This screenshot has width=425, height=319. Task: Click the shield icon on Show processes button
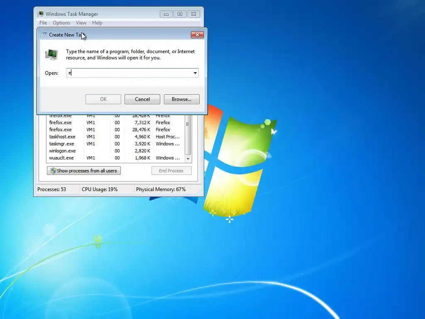tap(54, 171)
